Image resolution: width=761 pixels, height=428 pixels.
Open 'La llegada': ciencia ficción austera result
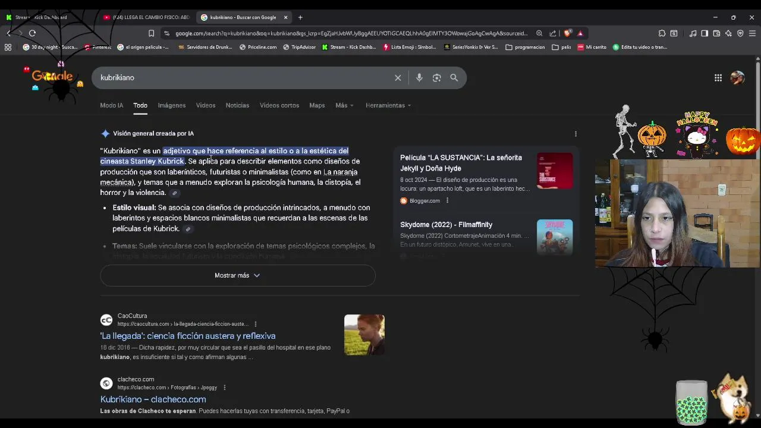click(188, 336)
